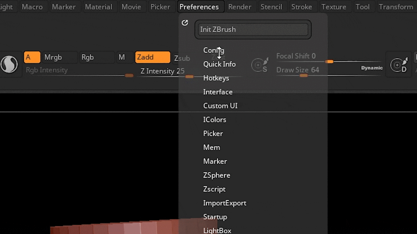Expand the Hotkeys section
This screenshot has height=234, width=417.
point(216,78)
